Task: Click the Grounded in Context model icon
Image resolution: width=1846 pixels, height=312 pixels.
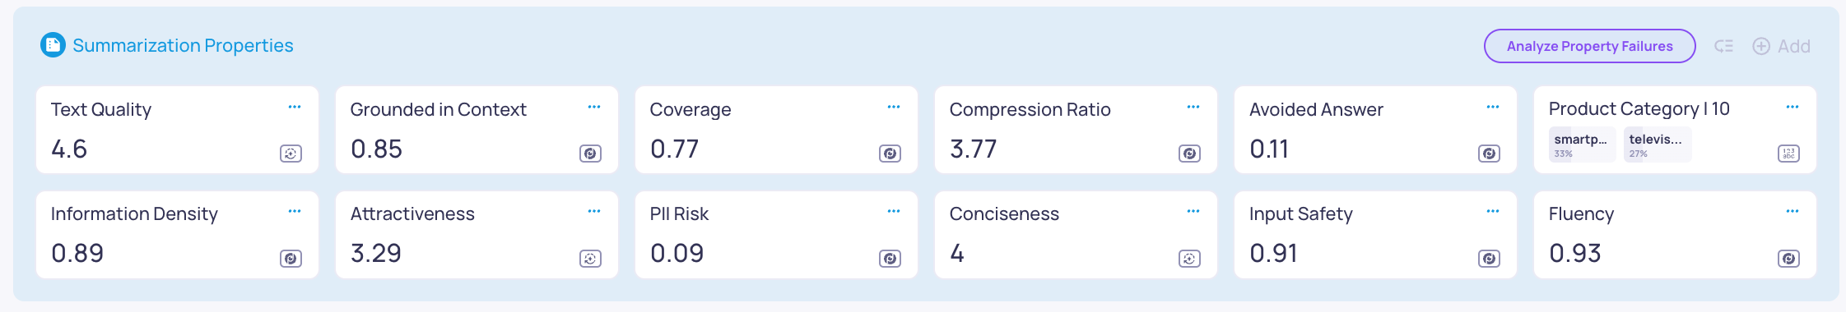Action: tap(590, 154)
